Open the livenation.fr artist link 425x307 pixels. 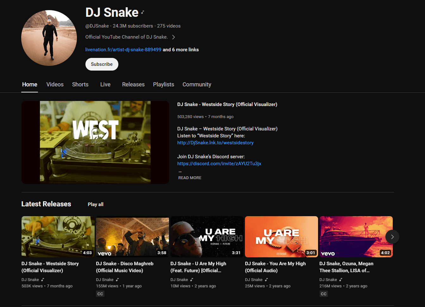pos(123,50)
